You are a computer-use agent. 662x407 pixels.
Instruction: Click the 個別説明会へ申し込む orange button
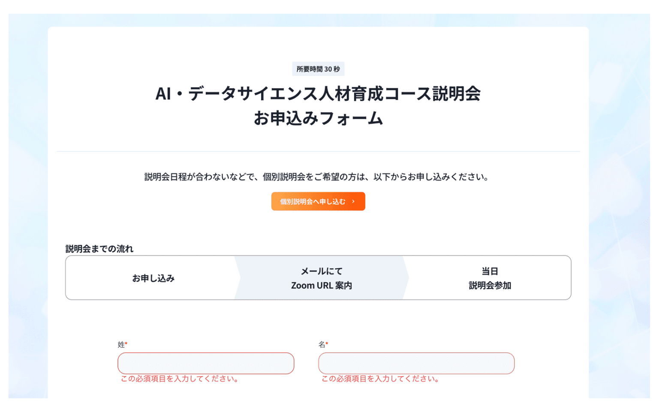point(318,201)
